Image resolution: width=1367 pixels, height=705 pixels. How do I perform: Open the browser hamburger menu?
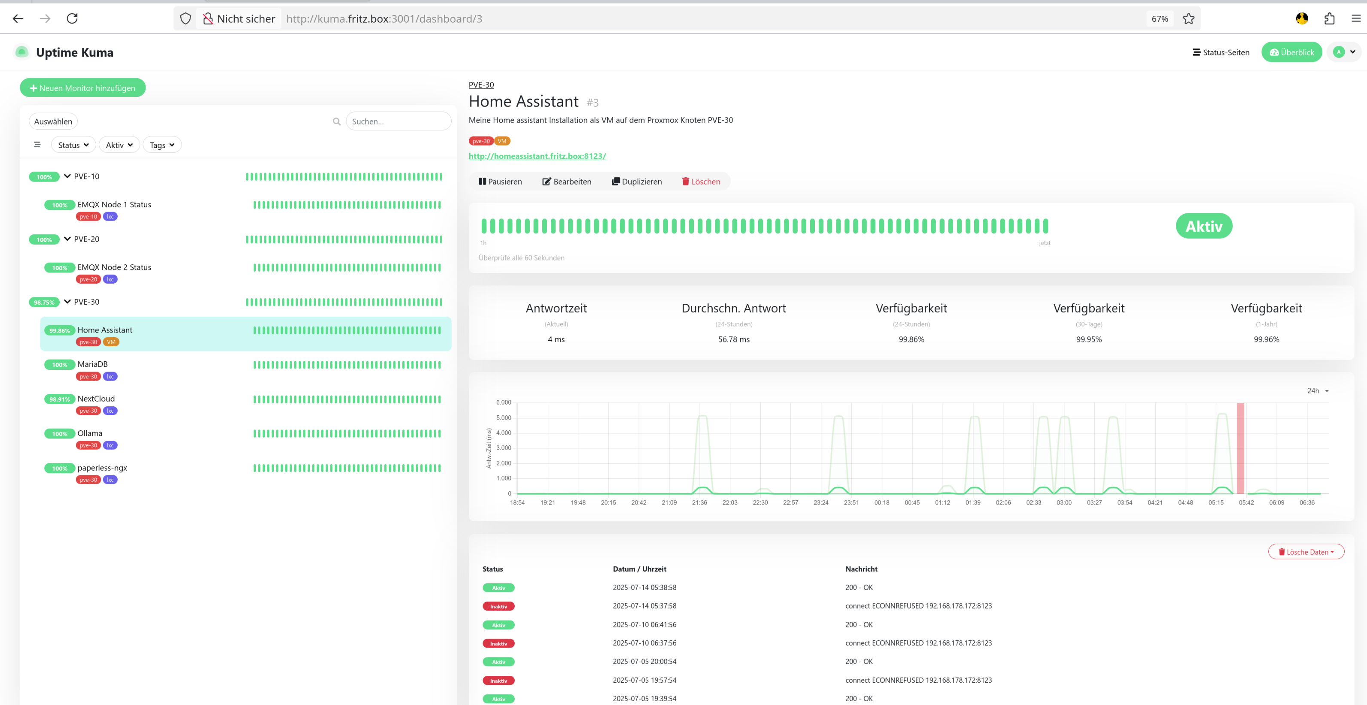(x=1356, y=18)
